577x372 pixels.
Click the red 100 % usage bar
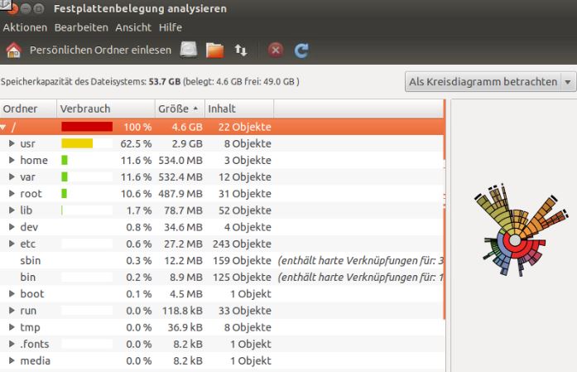coord(87,127)
